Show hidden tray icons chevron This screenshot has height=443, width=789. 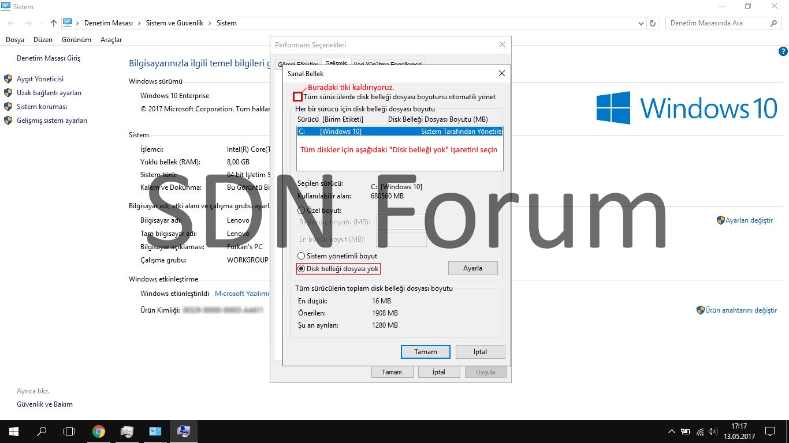click(671, 431)
